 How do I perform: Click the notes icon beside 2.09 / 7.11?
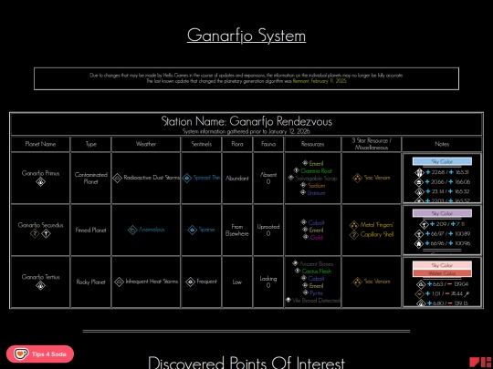[425, 224]
